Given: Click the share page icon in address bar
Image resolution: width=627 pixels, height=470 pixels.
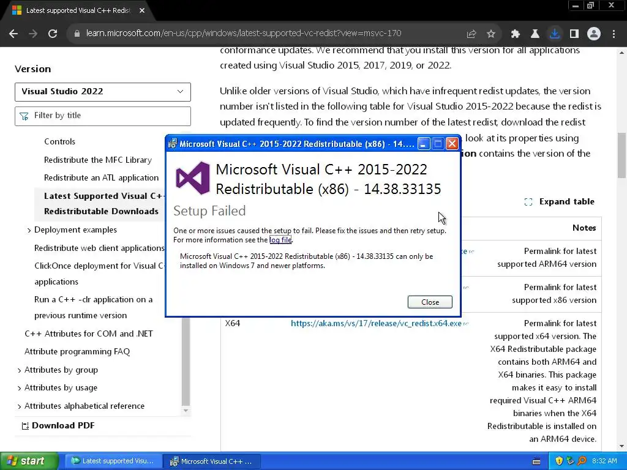Looking at the screenshot, I should tap(471, 34).
